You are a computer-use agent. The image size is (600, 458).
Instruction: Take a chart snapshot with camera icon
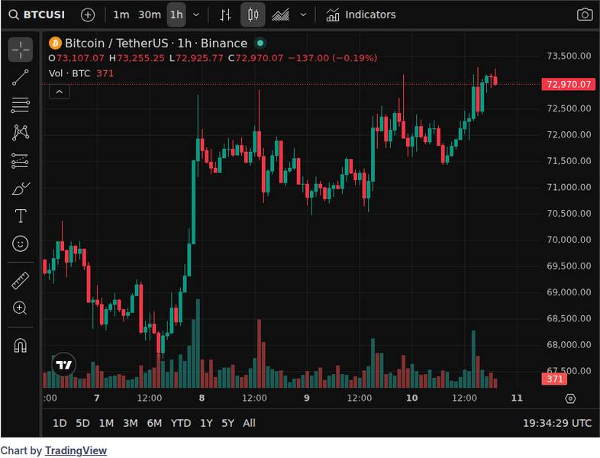(x=585, y=15)
